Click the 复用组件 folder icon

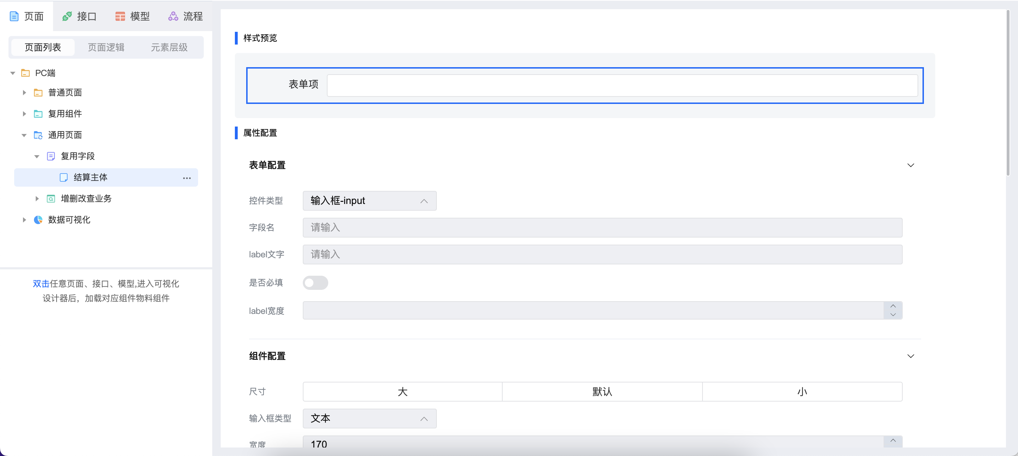[x=38, y=114]
